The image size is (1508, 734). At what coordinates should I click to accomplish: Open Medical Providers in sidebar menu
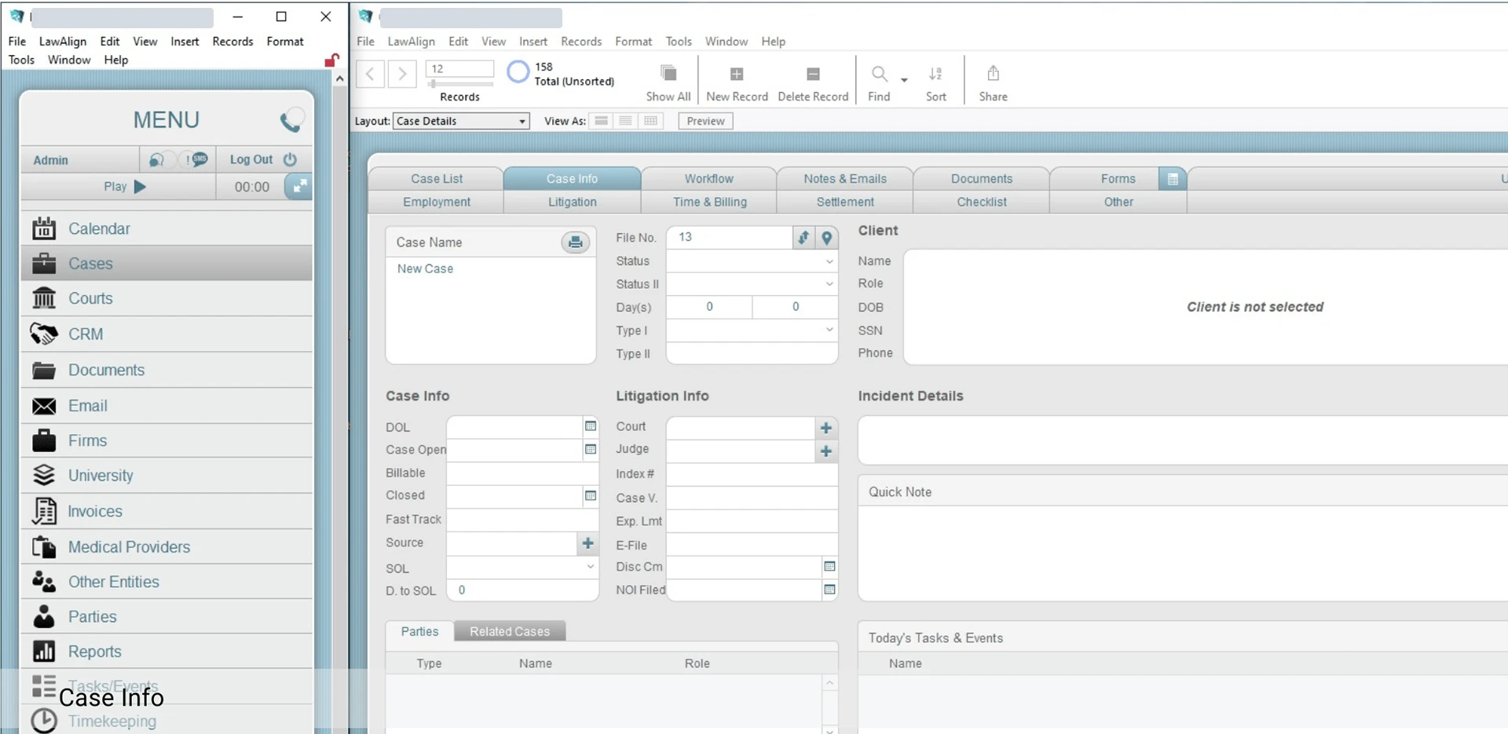167,546
